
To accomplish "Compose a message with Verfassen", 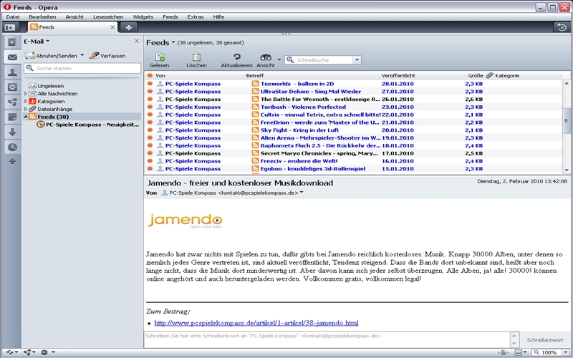I will (x=108, y=56).
